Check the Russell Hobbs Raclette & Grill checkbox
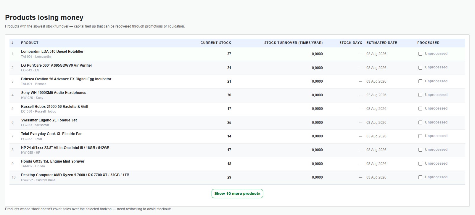Viewport: 475px width, 215px height. (420, 109)
